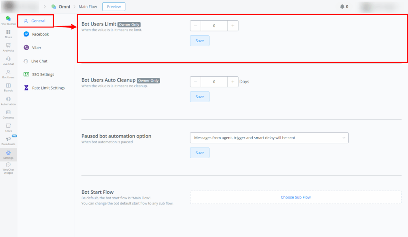The height and width of the screenshot is (237, 408).
Task: Open the Automation sidebar icon
Action: pos(8,99)
